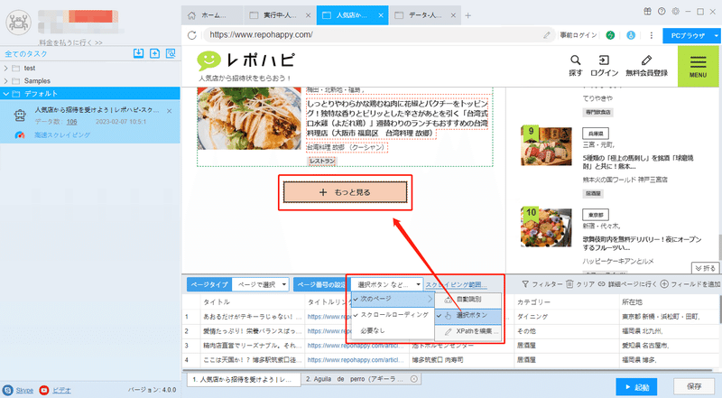Click the search tasks icon in sidebar
The width and height of the screenshot is (722, 398).
171,53
